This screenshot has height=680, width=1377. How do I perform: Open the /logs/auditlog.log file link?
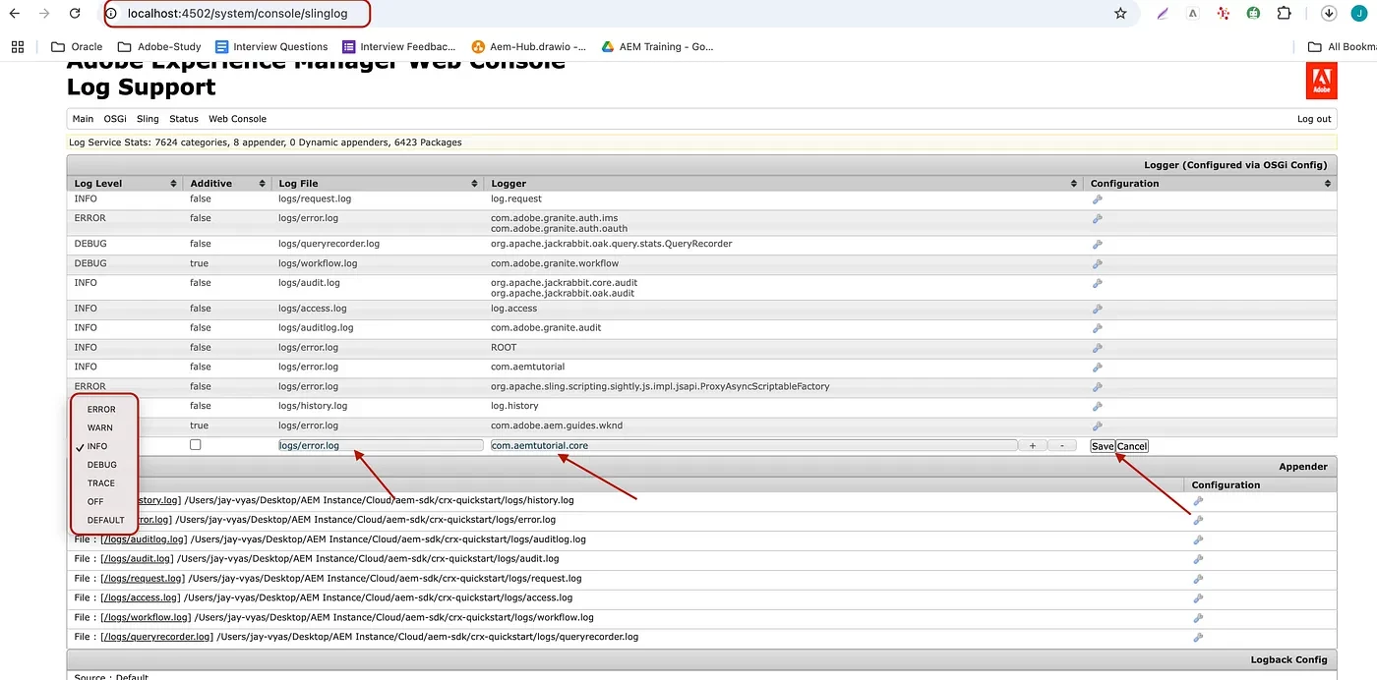point(143,539)
